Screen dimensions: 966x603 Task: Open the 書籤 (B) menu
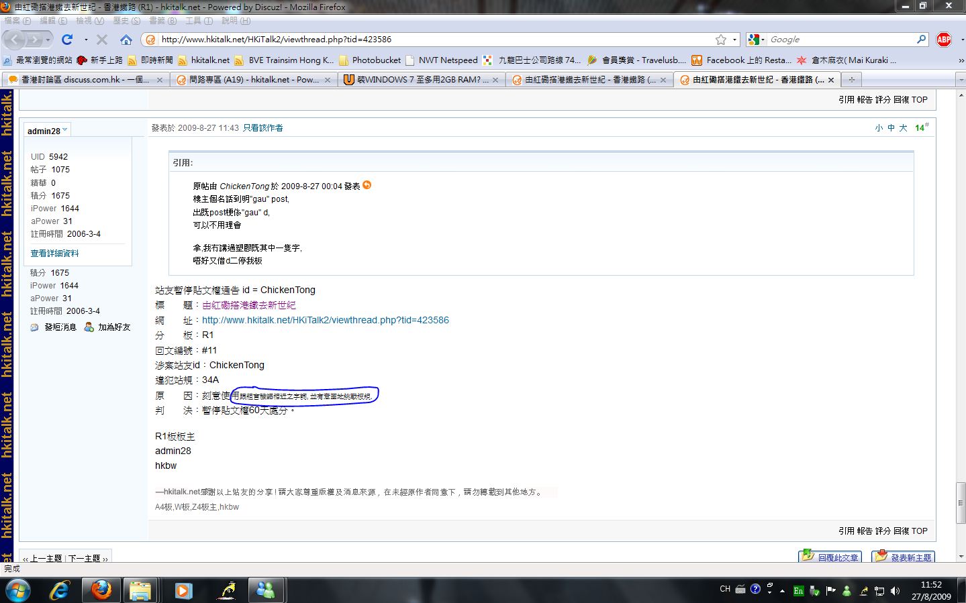click(162, 21)
